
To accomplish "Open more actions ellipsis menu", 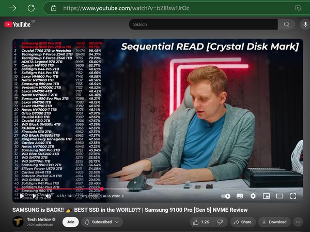I will point(298,222).
